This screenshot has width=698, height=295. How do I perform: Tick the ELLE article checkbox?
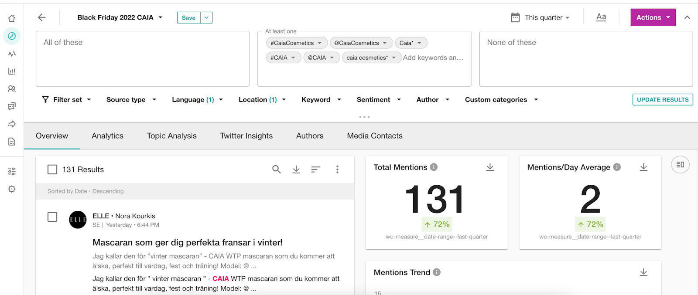click(52, 217)
